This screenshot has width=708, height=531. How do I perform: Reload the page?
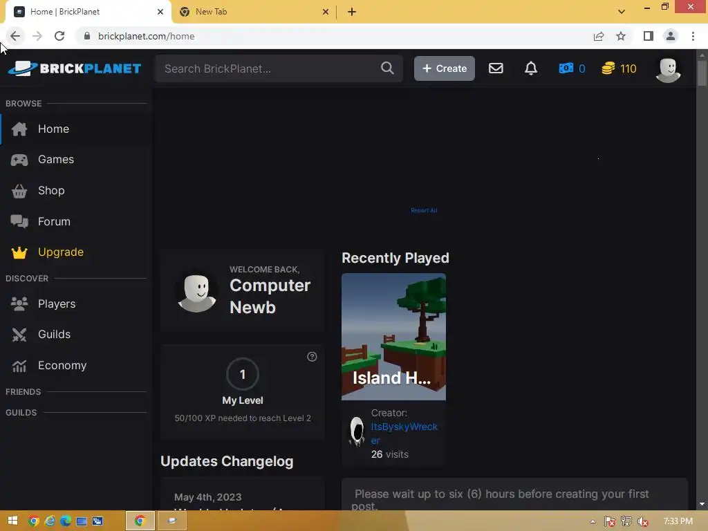click(59, 36)
